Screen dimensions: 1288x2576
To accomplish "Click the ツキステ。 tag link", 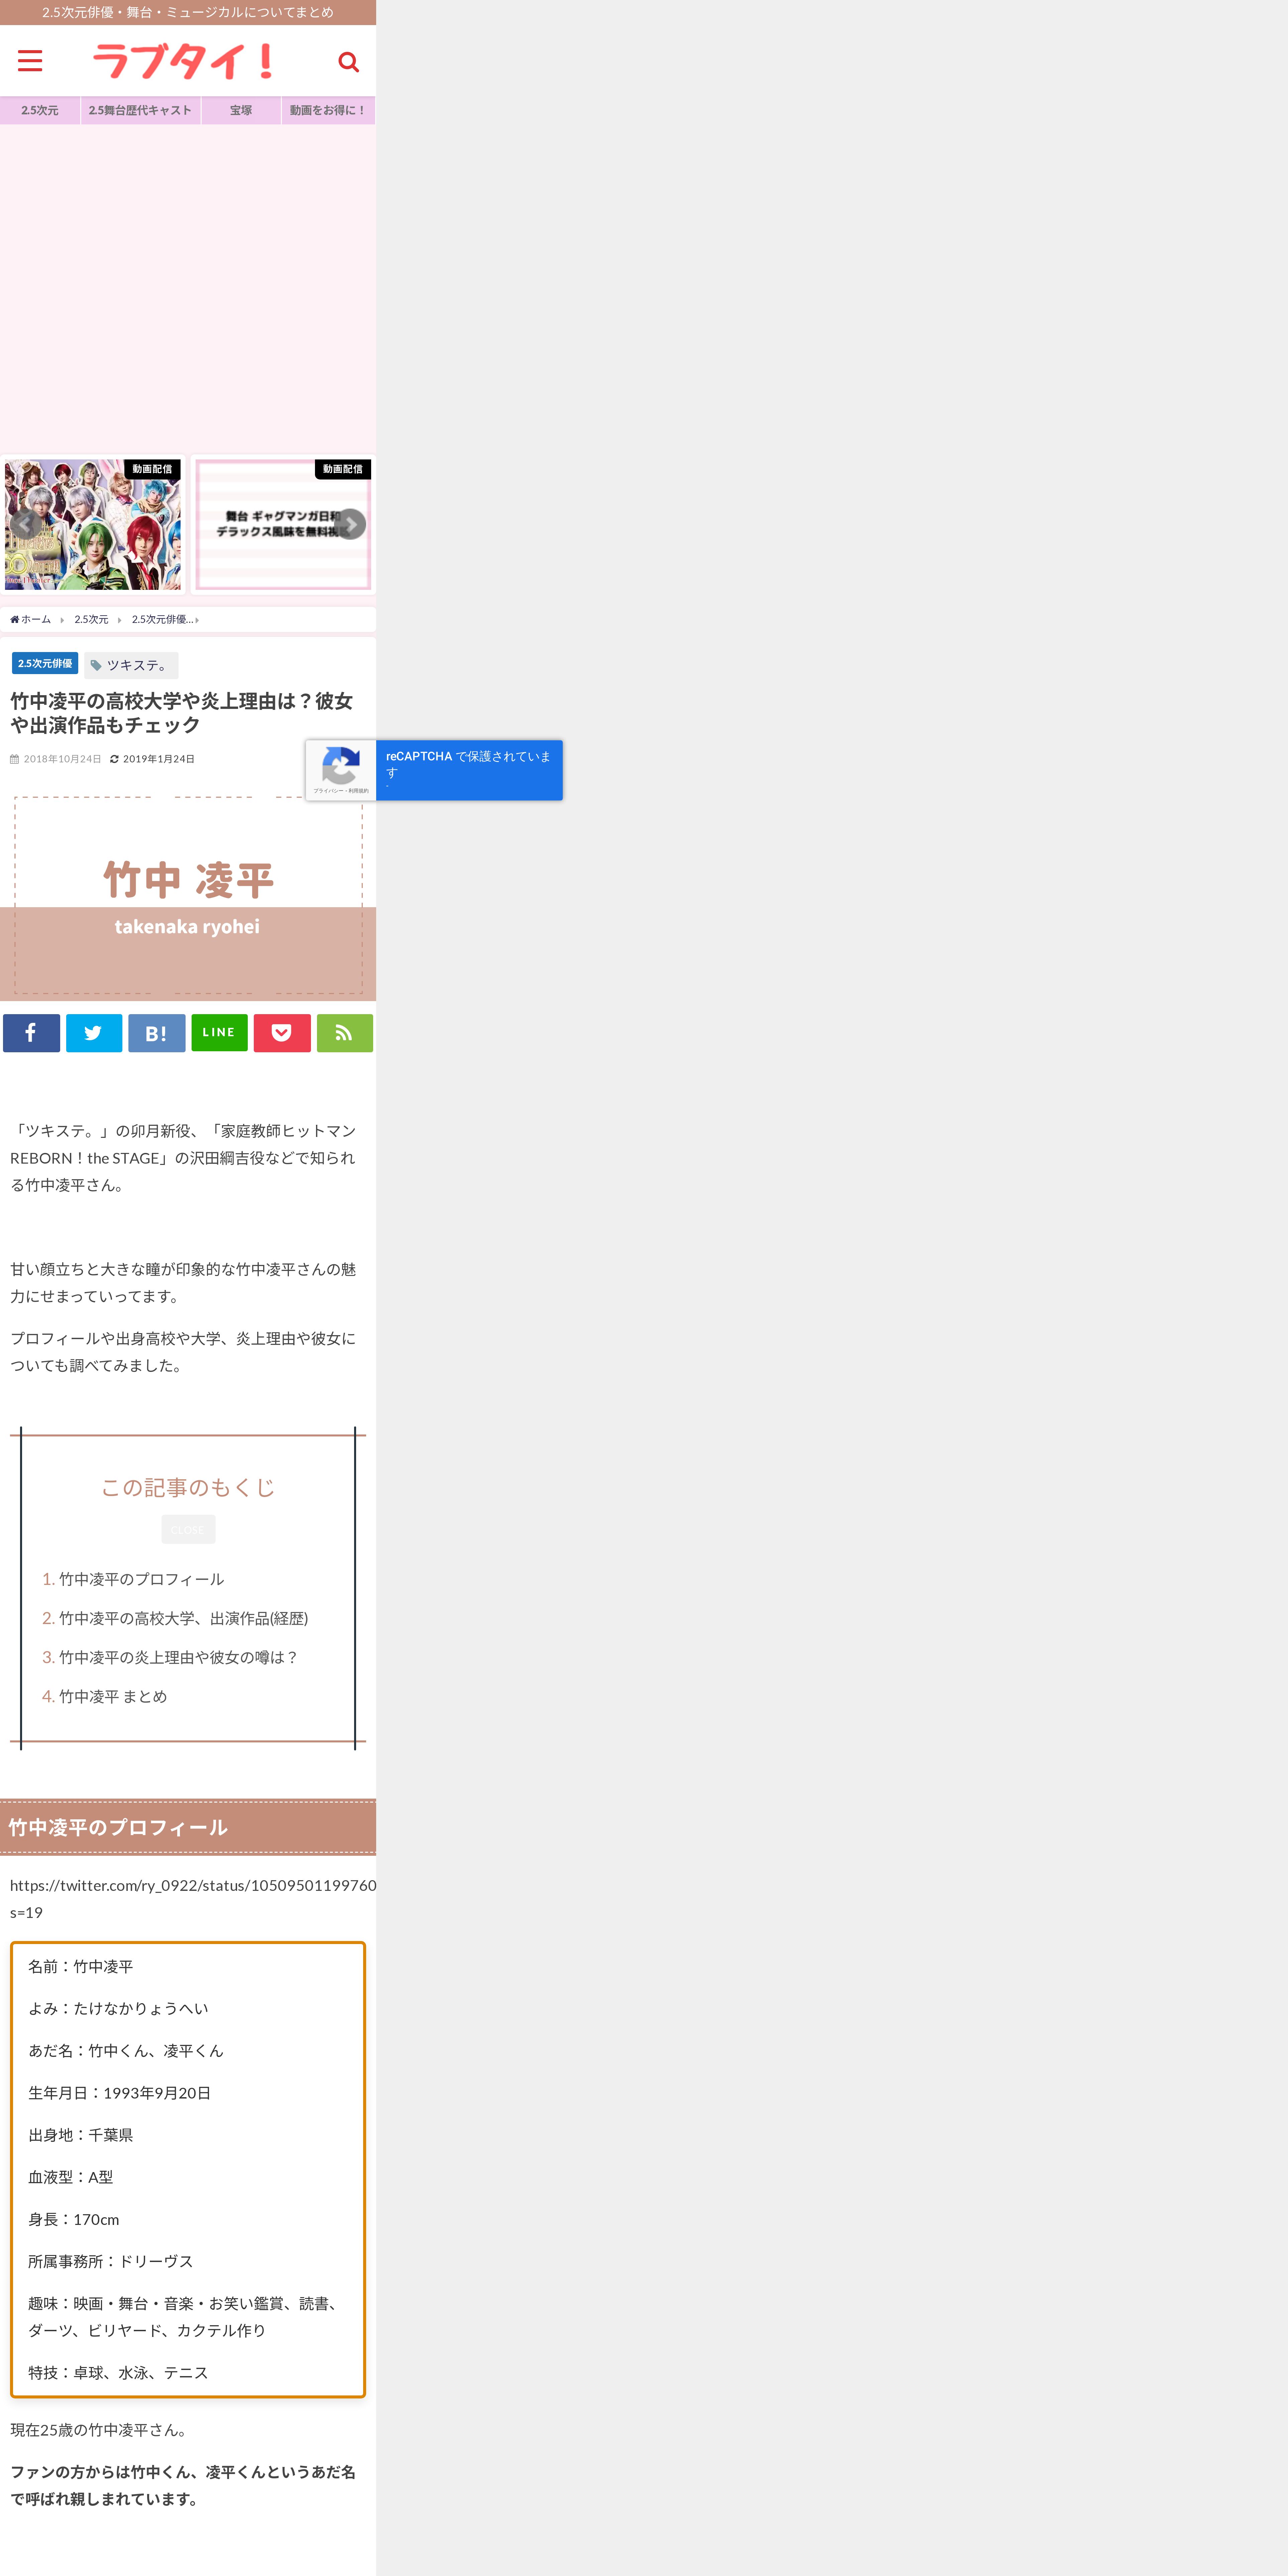I will tap(131, 665).
